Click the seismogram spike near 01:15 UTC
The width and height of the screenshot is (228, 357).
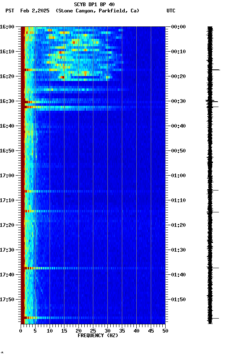point(213,212)
